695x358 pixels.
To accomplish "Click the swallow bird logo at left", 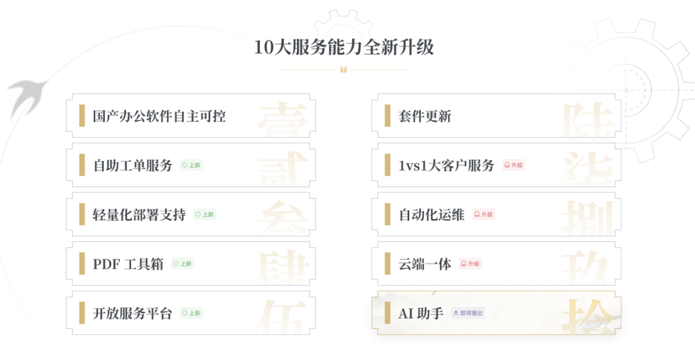I will tap(27, 97).
